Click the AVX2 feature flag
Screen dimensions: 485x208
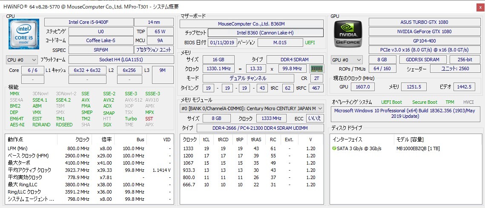click(x=109, y=100)
